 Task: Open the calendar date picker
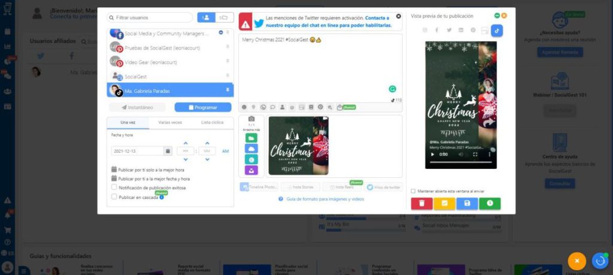(168, 151)
